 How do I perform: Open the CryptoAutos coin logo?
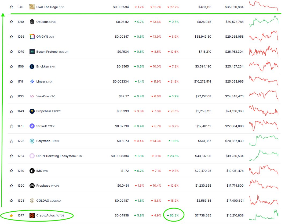pyautogui.click(x=32, y=215)
